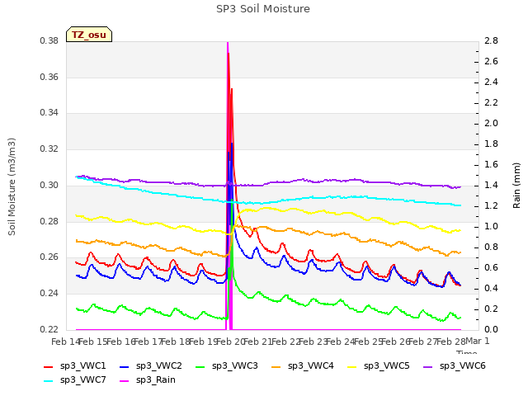Click the red sp3_VWC1 legend swatch
The image size is (528, 396).
pos(49,366)
